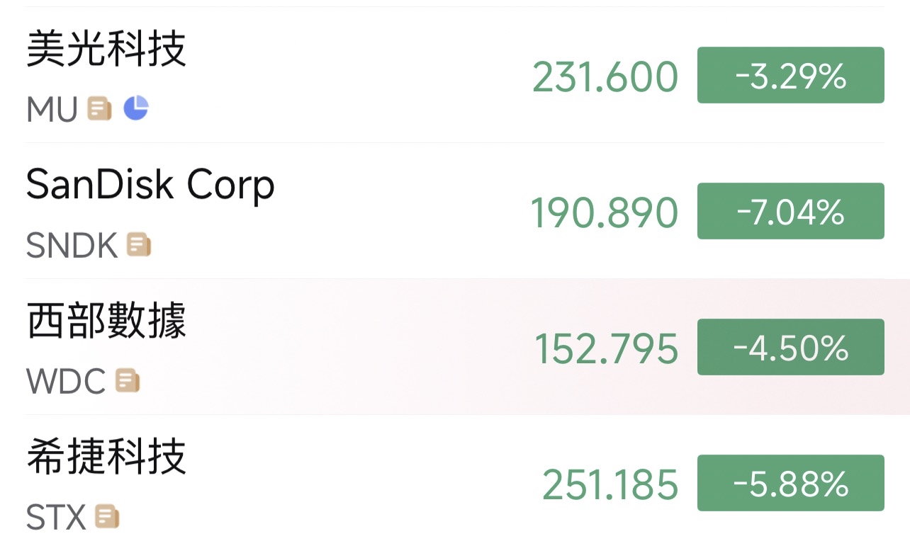Screen dimensions: 910x541
Task: Select the MU ticker symbol
Action: [x=52, y=110]
